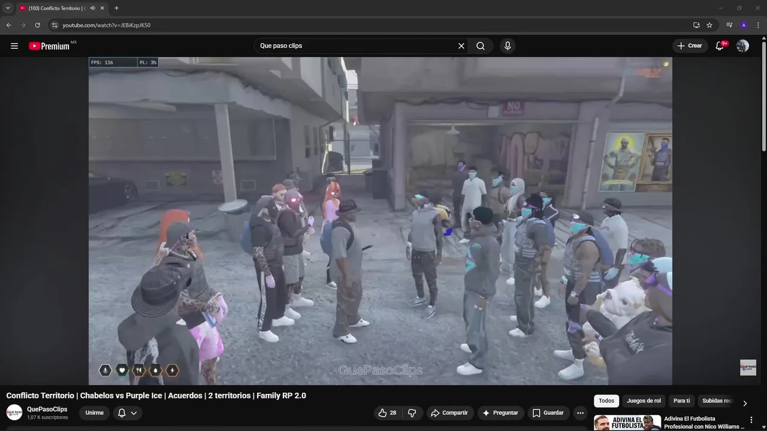Click the video title 'Conflicto Territorio | Chabelos vs Purple Ice'
This screenshot has height=431, width=767.
coord(156,396)
